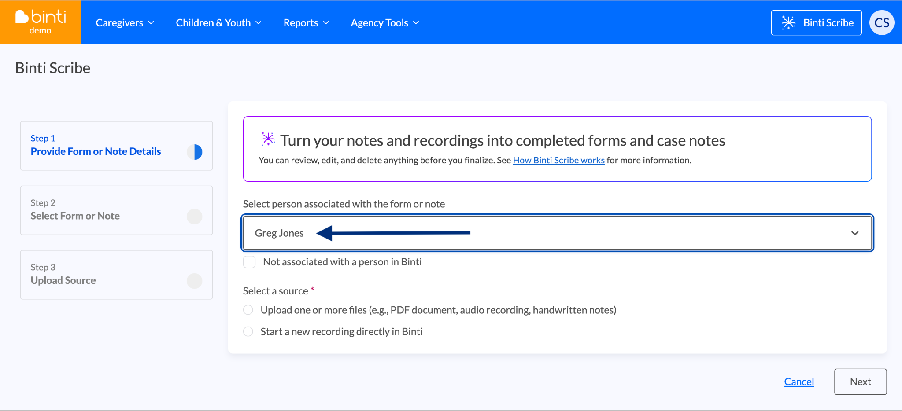This screenshot has width=902, height=411.
Task: Expand the Agency Tools menu
Action: click(x=385, y=23)
